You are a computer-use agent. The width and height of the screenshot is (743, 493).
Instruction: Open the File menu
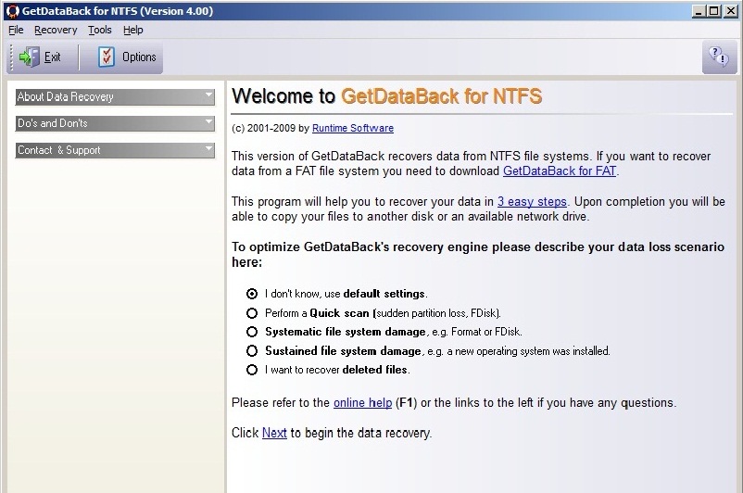click(16, 30)
